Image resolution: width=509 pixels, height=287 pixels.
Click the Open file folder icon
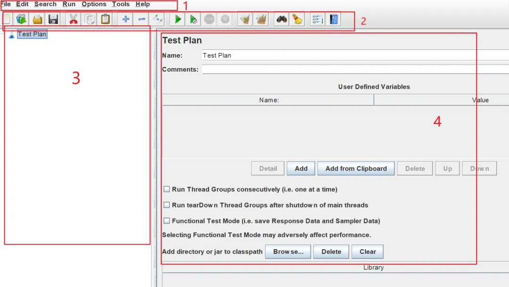tap(37, 19)
